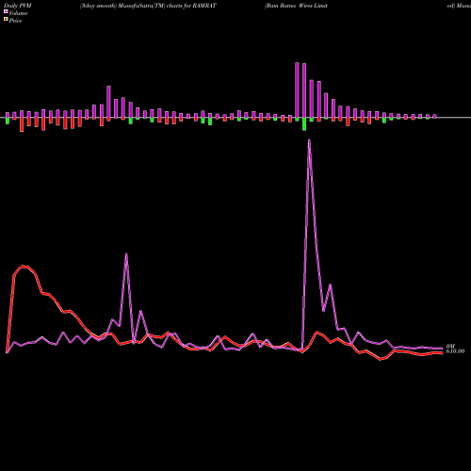Click the '(3day smooth) MunafaSutra(TM) charts for RAMRAT' heading
This screenshot has height=471, width=471.
[148, 6]
